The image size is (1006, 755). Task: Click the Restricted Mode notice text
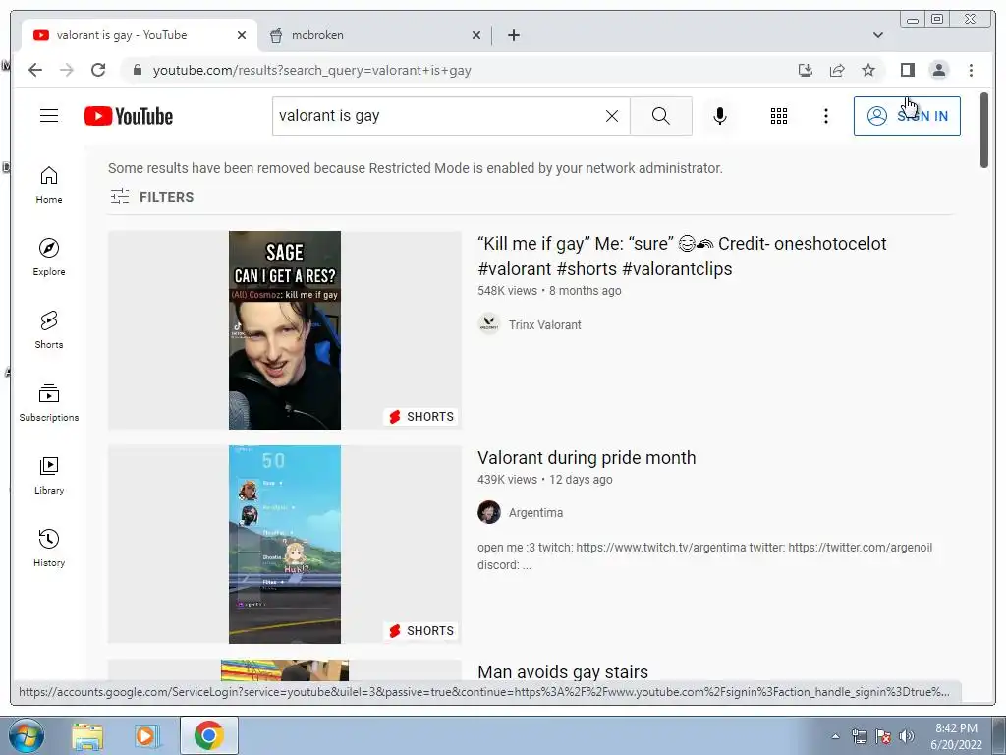(x=416, y=168)
